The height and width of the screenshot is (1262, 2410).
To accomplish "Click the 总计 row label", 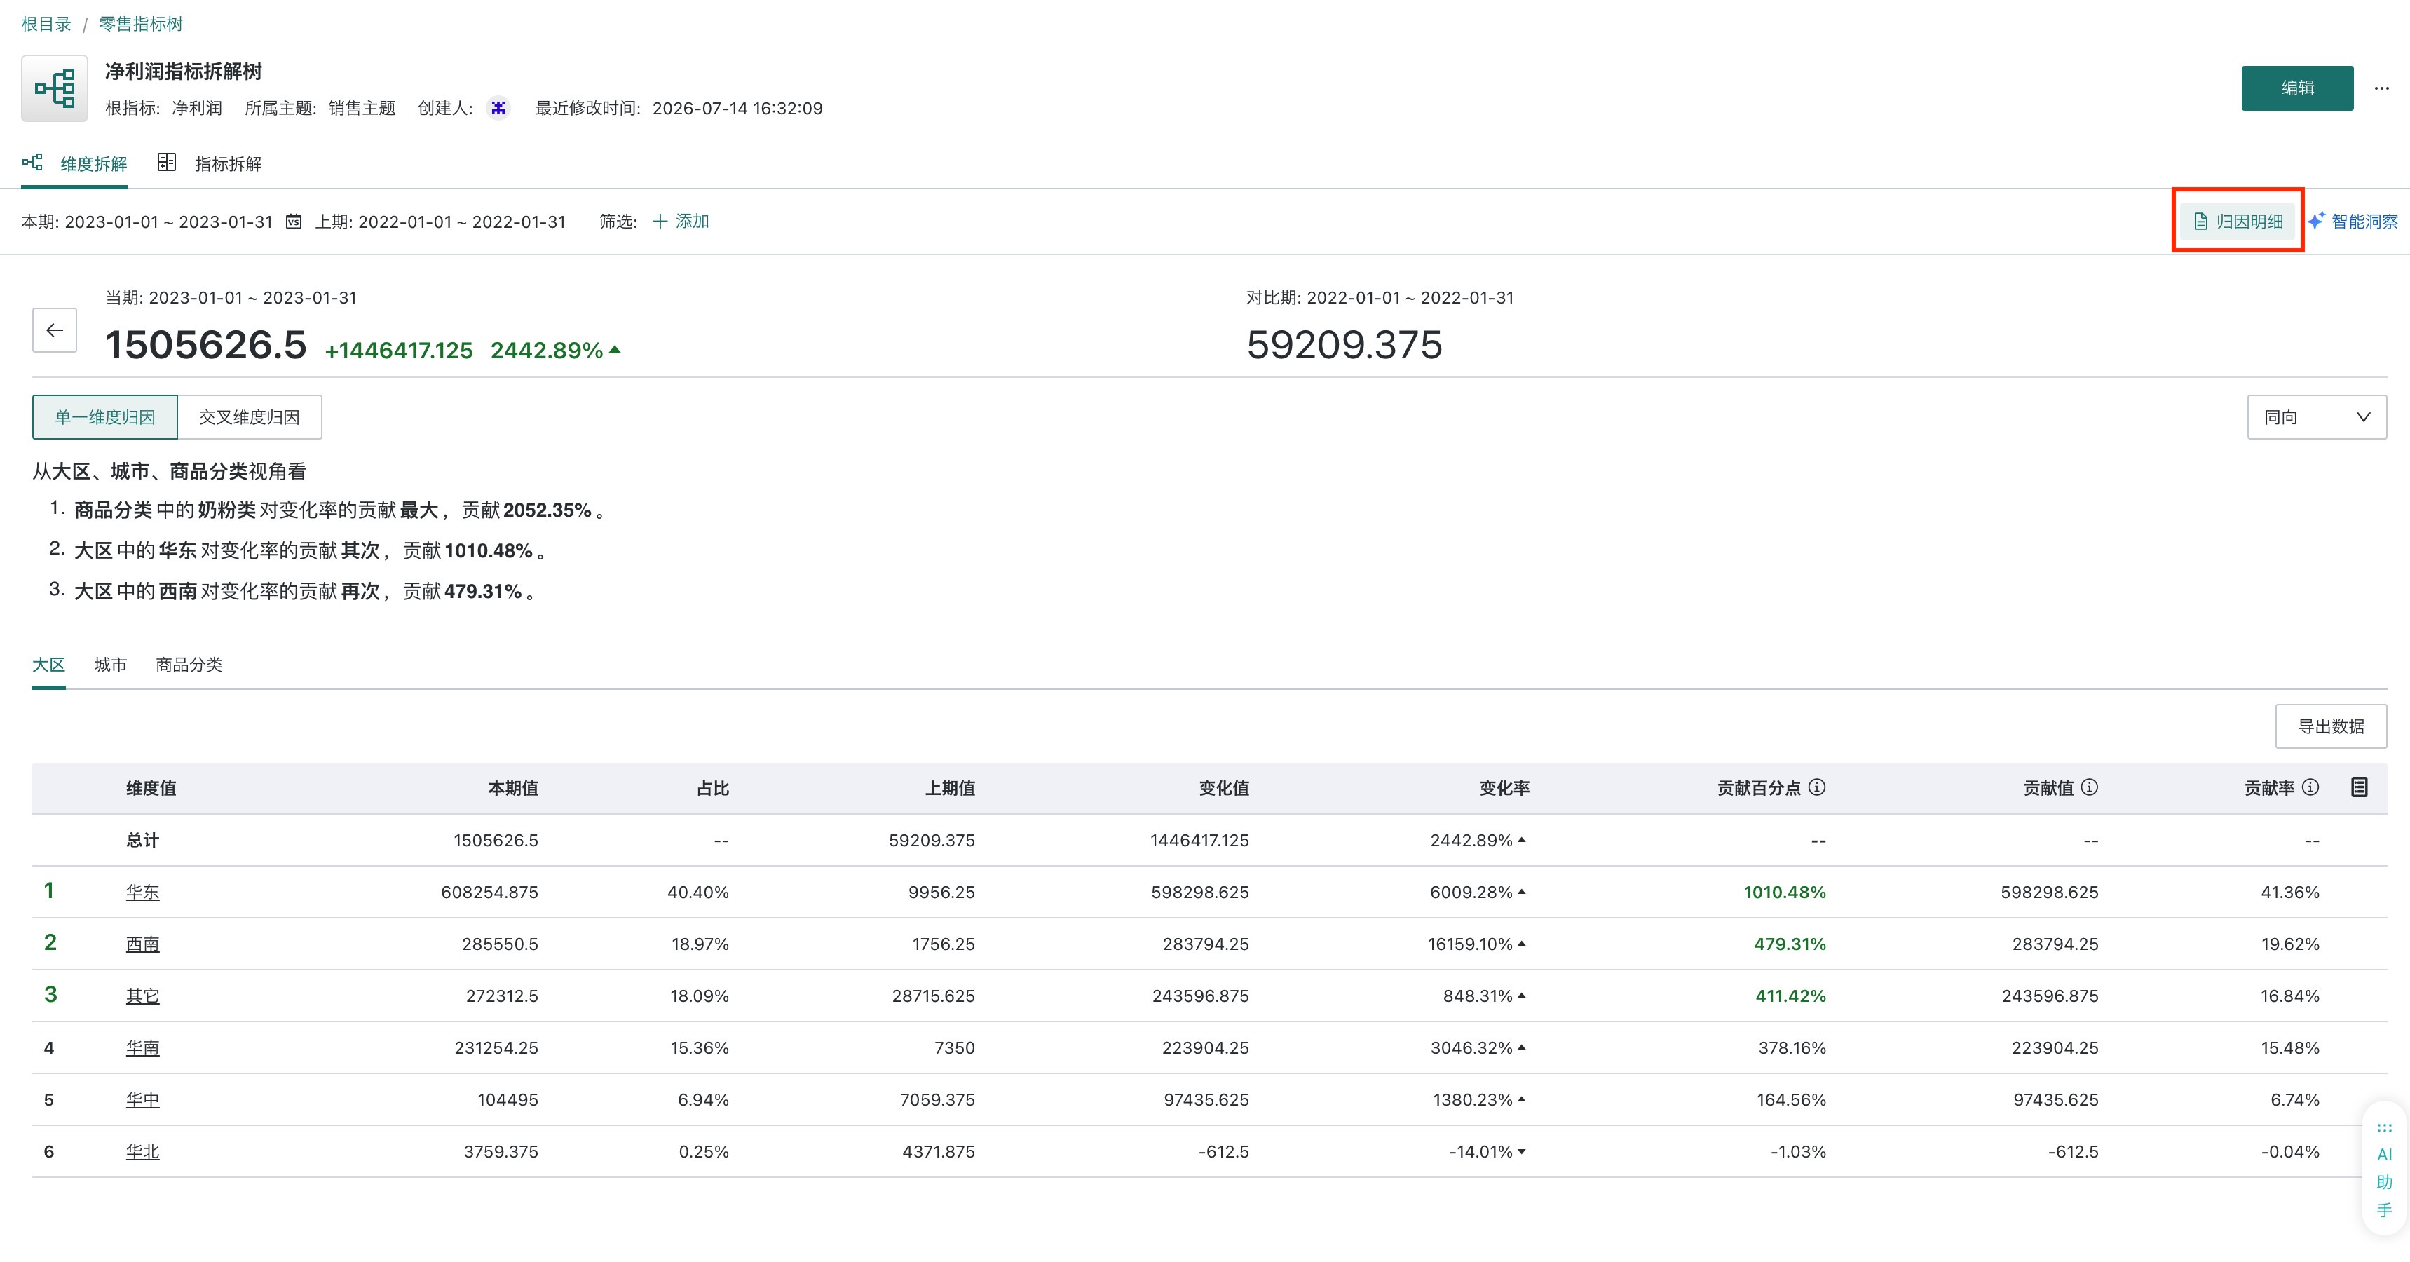I will (143, 840).
